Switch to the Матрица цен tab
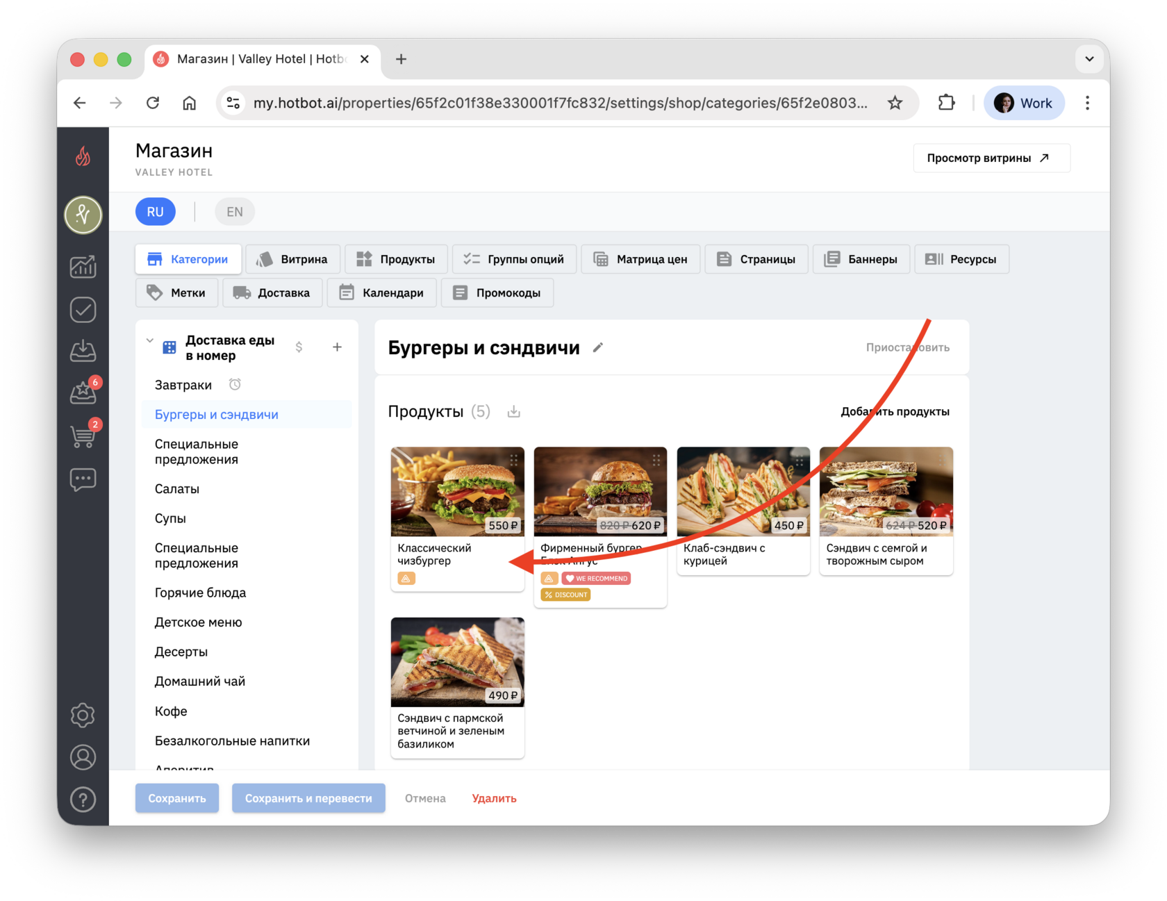 [x=640, y=259]
